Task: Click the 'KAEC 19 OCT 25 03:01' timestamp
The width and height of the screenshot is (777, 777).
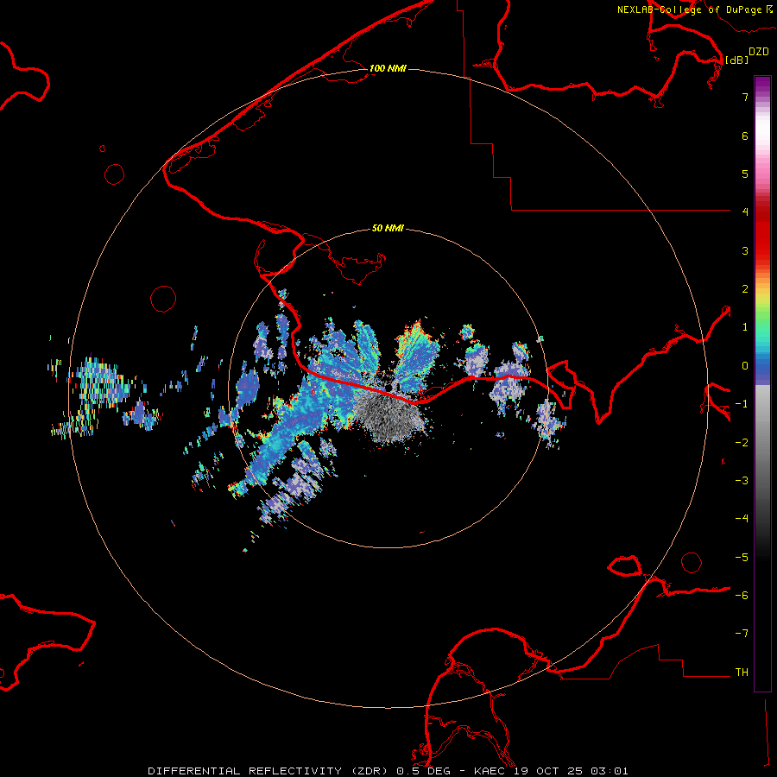Action: [551, 771]
